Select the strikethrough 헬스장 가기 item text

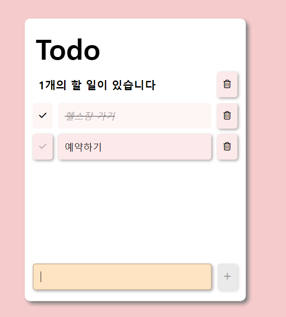click(x=90, y=116)
